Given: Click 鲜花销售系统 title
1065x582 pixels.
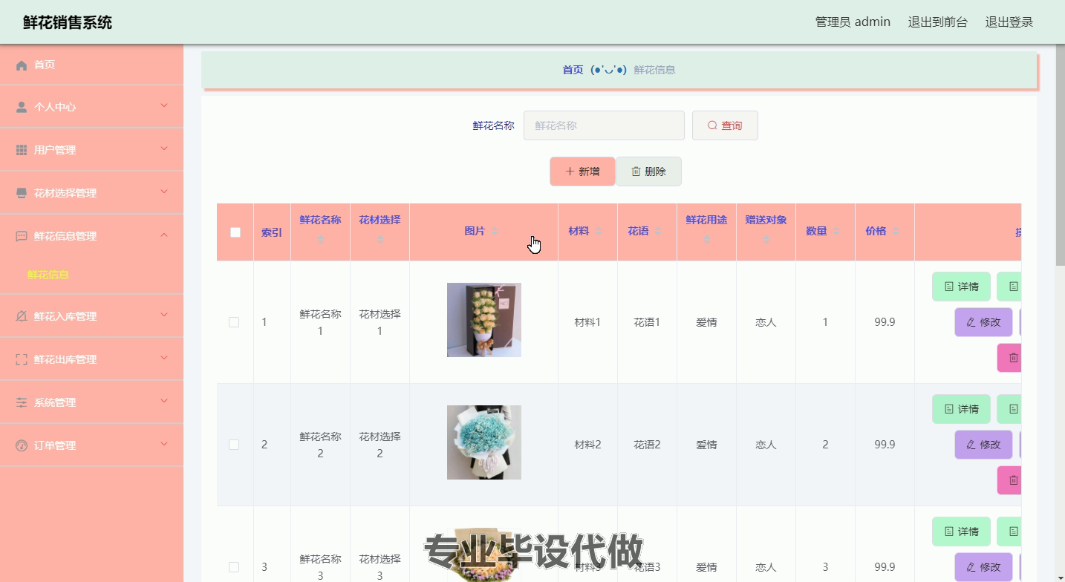Looking at the screenshot, I should coord(68,22).
